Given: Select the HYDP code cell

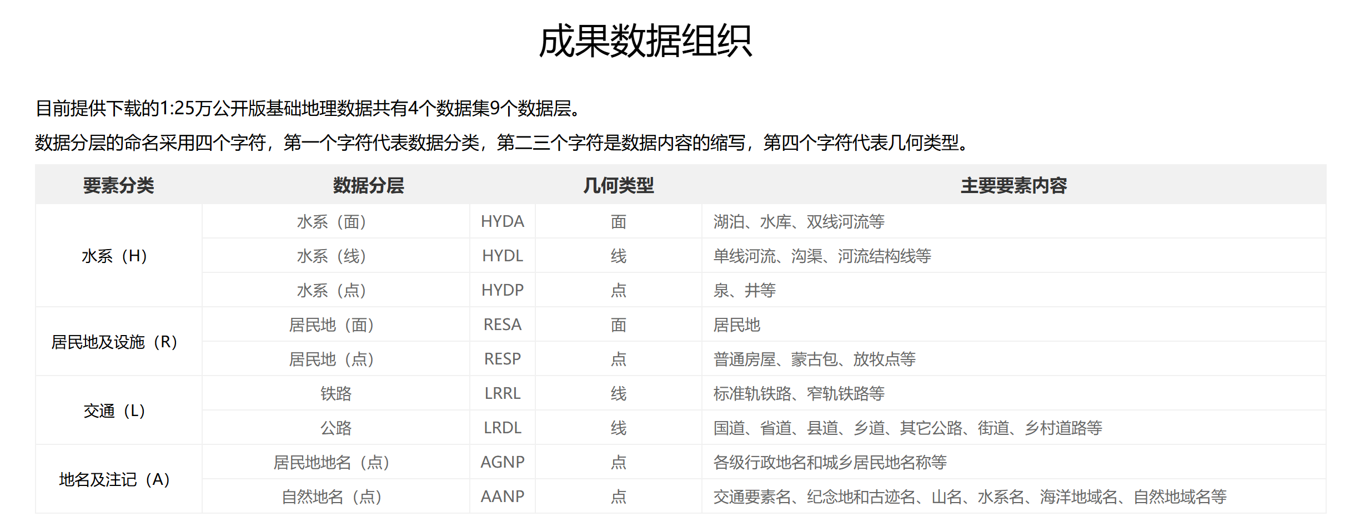Looking at the screenshot, I should 503,290.
